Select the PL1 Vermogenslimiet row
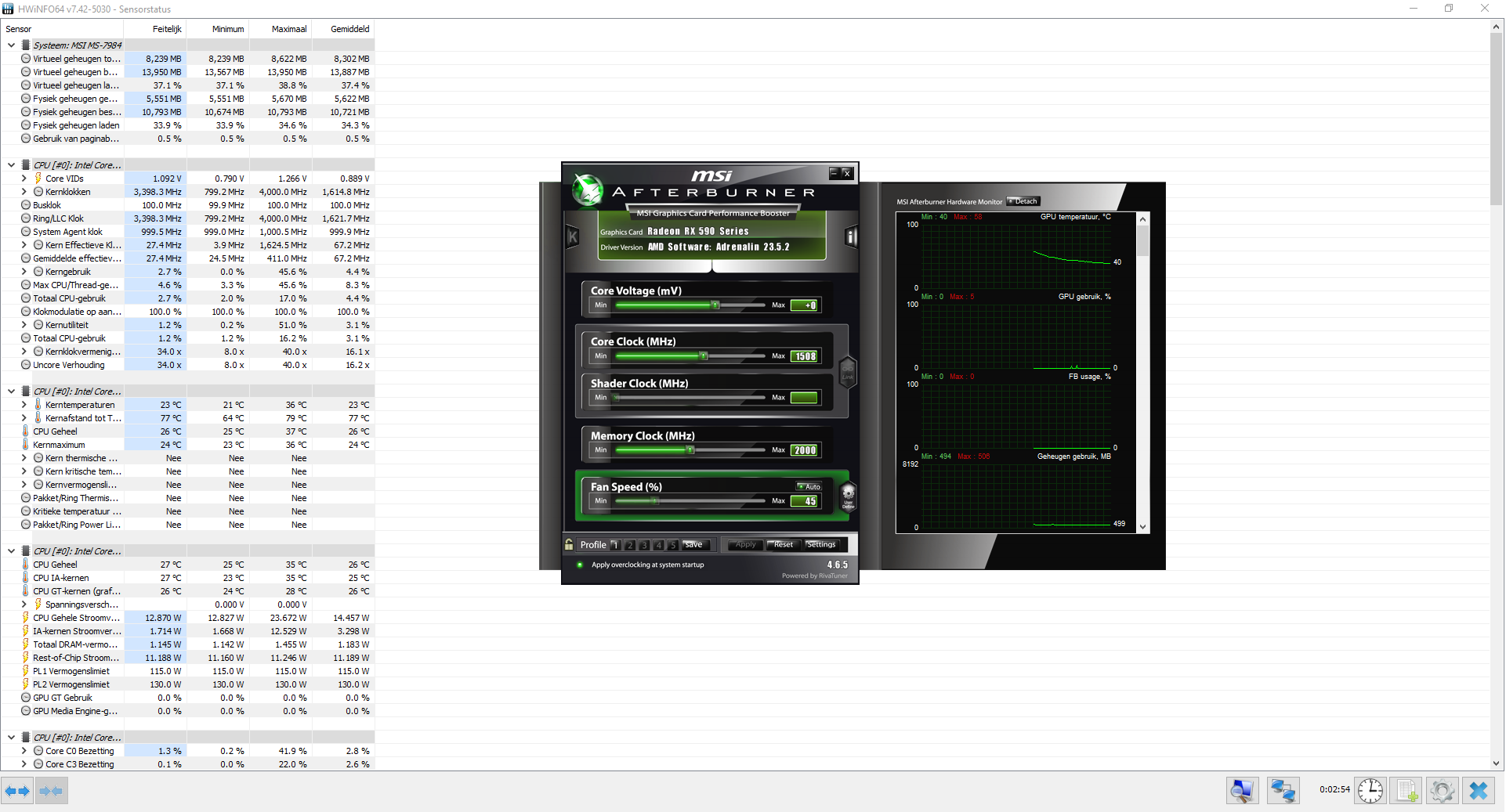Viewport: 1506px width, 812px height. pos(188,671)
